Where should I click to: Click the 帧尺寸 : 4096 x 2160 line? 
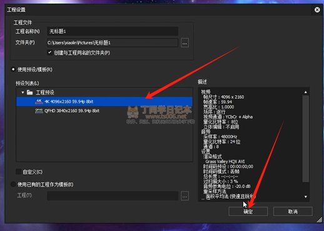coord(223,97)
